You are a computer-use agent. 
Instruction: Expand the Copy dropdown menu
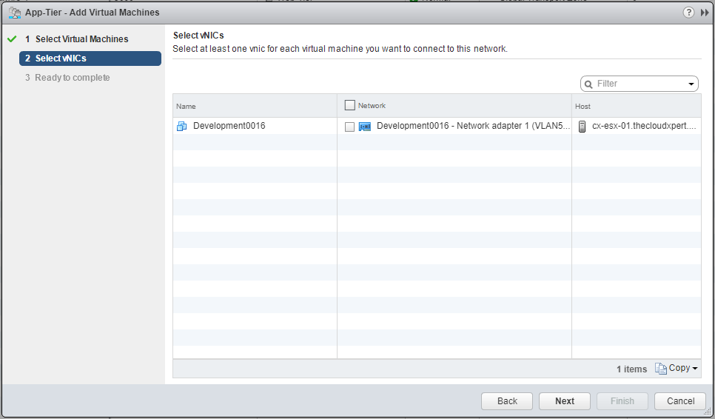[695, 369]
